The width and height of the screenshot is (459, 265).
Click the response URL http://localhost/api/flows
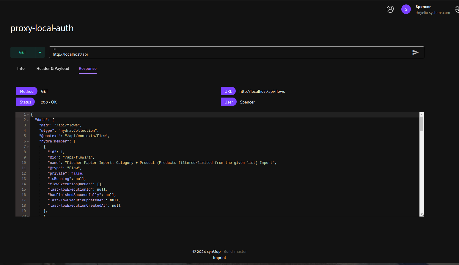pos(262,91)
